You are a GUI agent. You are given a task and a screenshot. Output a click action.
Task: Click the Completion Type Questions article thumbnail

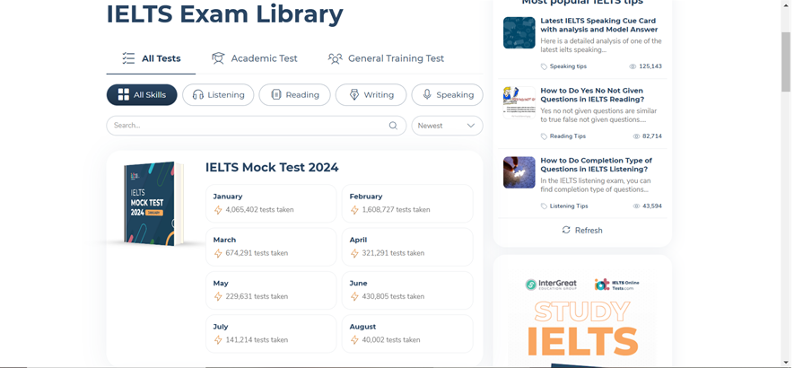point(519,172)
